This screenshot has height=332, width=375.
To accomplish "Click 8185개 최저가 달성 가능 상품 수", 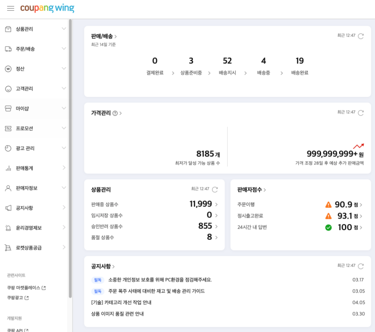I will pyautogui.click(x=197, y=157).
